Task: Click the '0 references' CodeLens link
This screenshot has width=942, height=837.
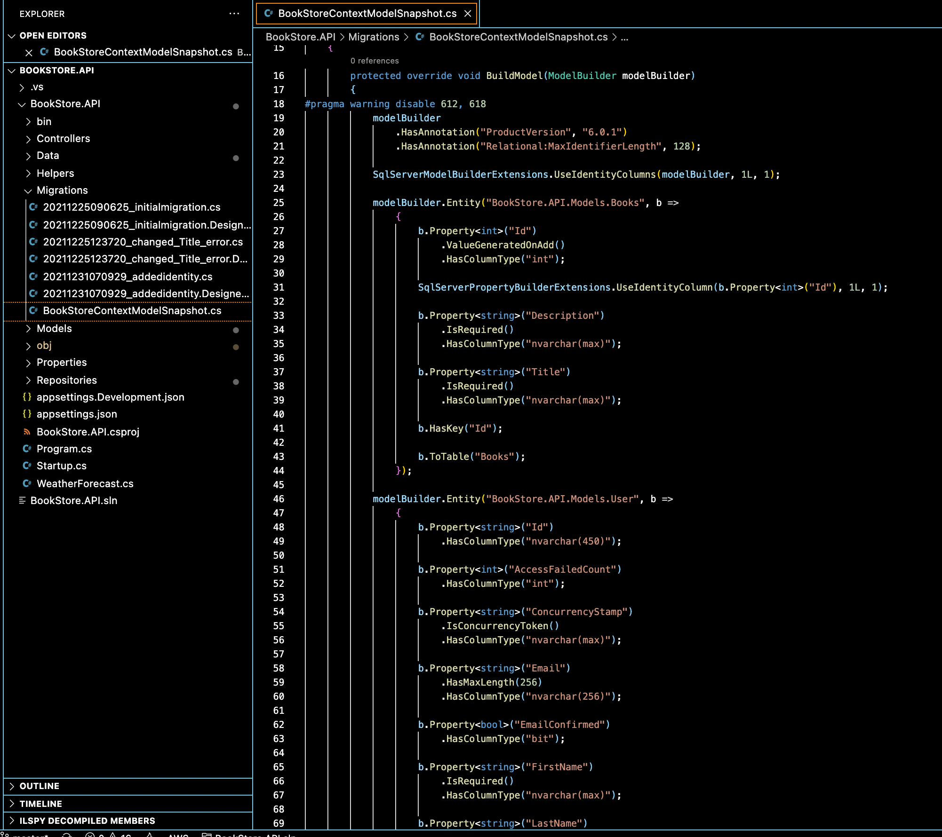Action: point(375,61)
